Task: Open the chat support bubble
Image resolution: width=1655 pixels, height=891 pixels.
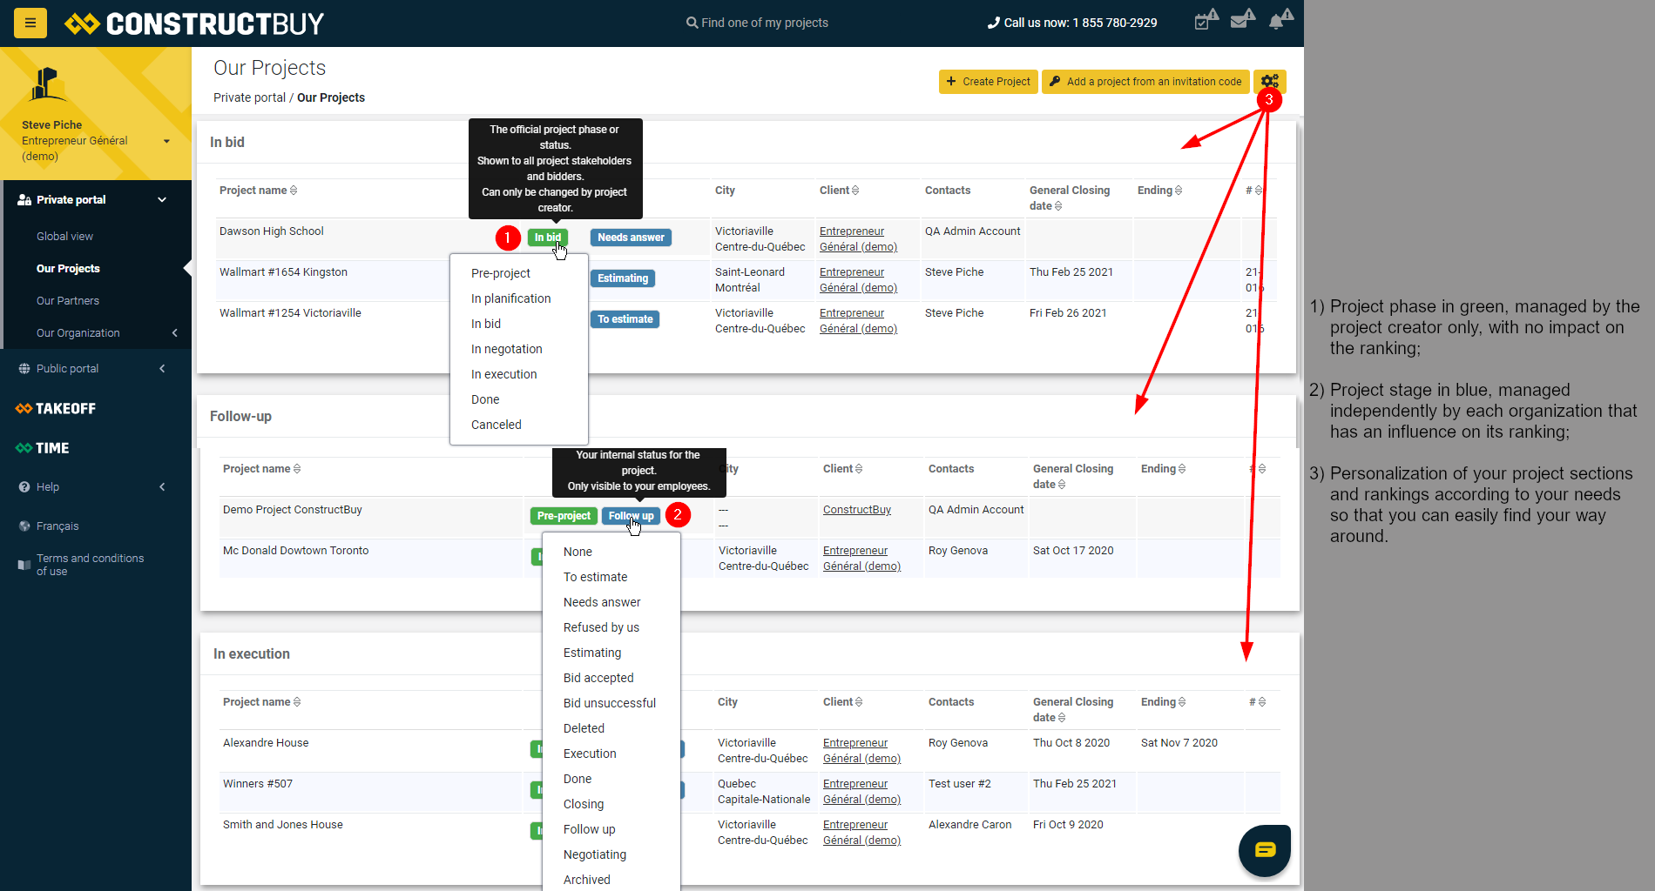Action: click(1264, 850)
